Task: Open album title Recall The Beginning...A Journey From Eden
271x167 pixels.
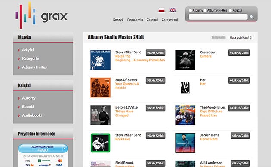Action: point(140,58)
